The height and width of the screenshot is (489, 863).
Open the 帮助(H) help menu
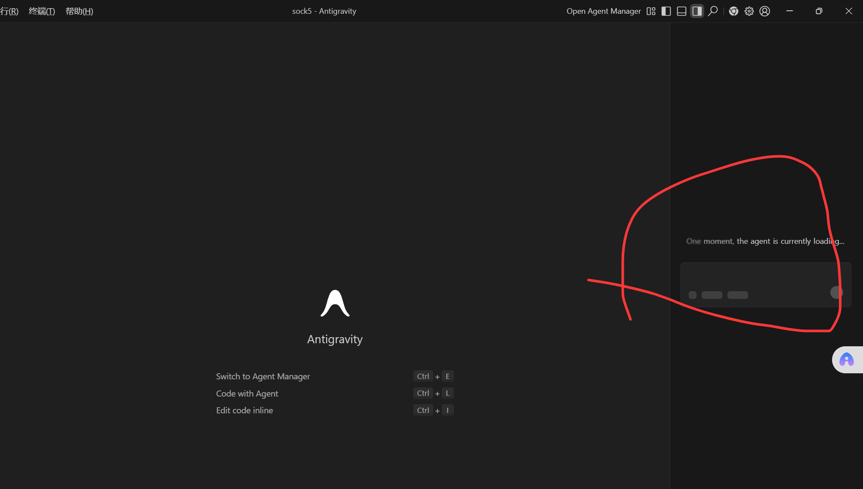coord(79,11)
